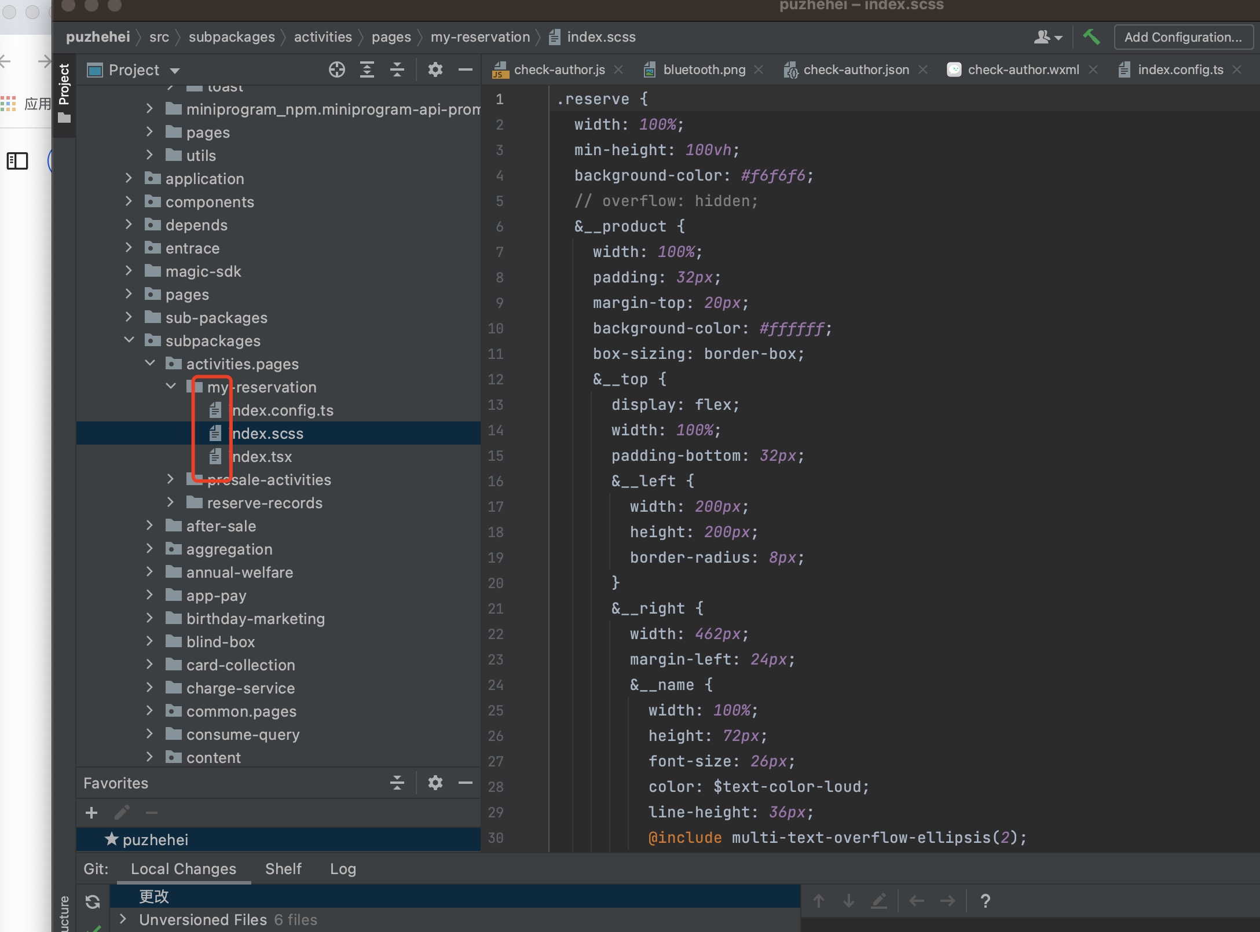Click the Git refresh icon in Local Changes
The image size is (1260, 932).
pyautogui.click(x=93, y=901)
